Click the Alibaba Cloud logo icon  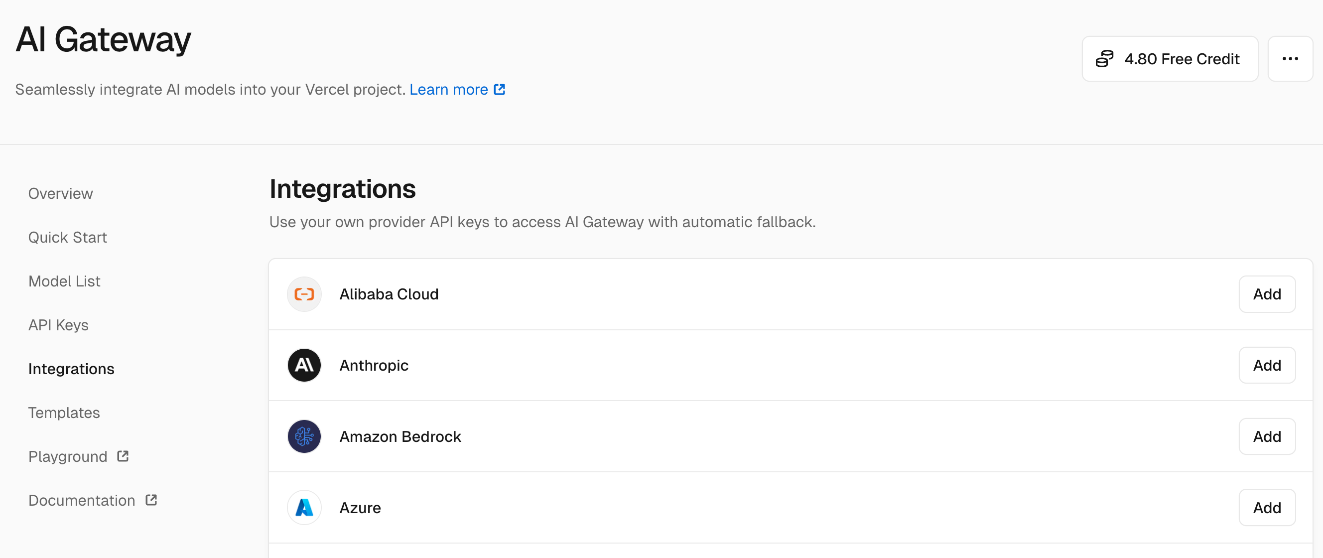(304, 294)
